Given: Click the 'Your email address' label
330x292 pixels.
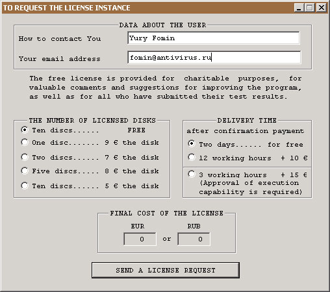Looking at the screenshot, I should coord(60,58).
